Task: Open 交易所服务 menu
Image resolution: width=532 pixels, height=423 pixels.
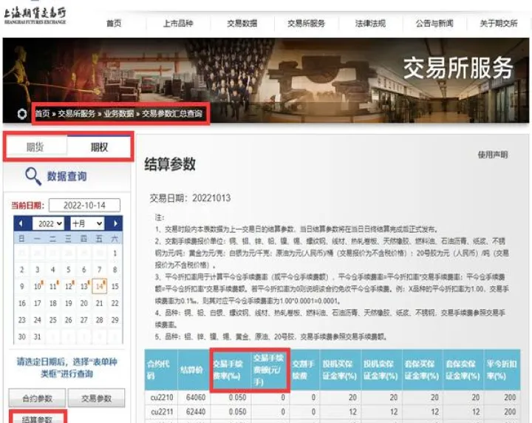Action: click(306, 24)
